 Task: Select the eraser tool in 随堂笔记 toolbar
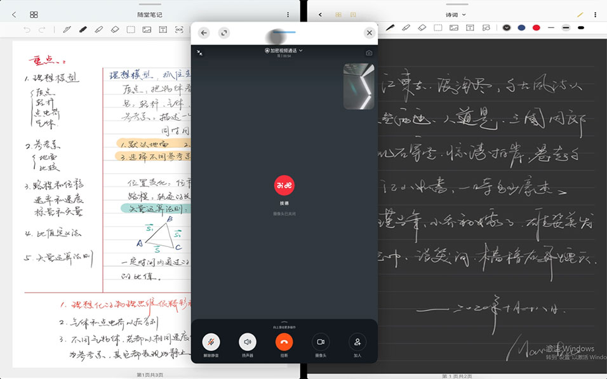(115, 29)
